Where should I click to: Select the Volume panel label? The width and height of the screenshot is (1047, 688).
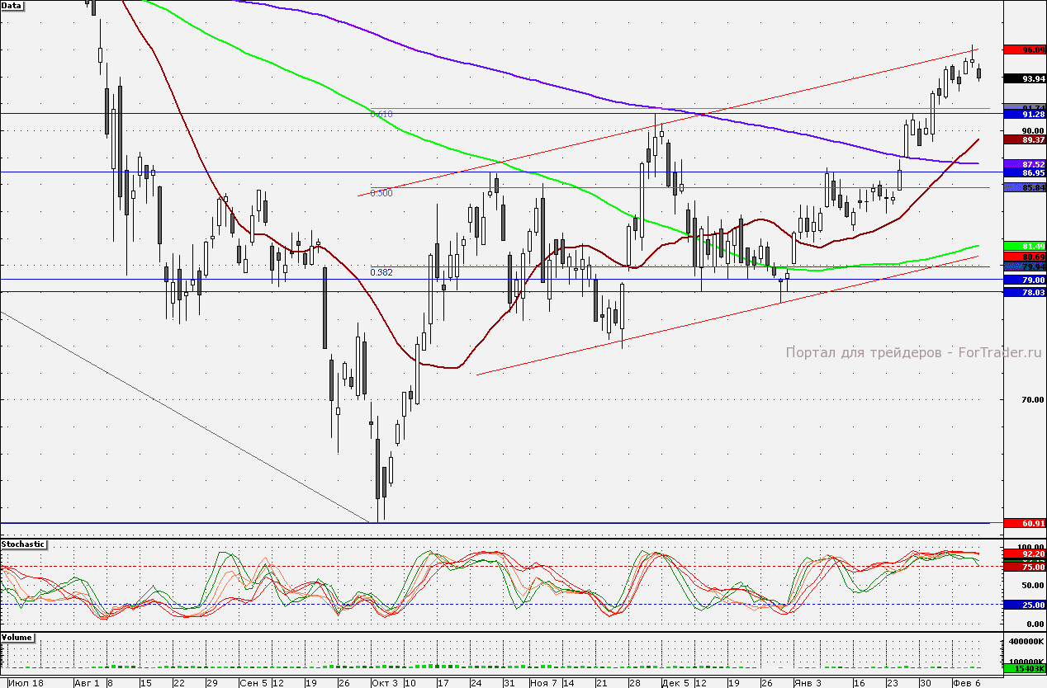pyautogui.click(x=17, y=639)
